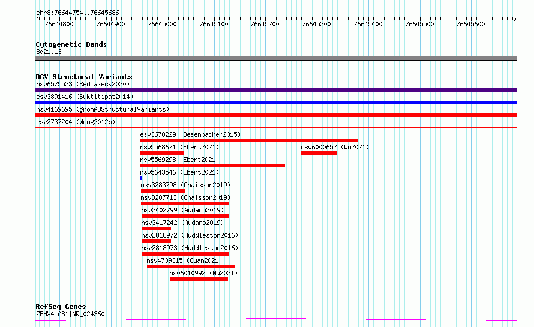Click the red bar under nsv3283798
The height and width of the screenshot is (327, 534).
[163, 191]
